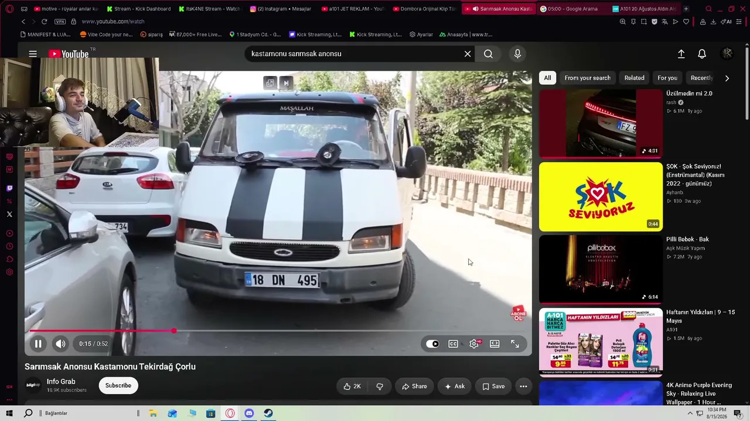Screen dimensions: 750x421
Task: Seek on the video progress bar
Action: [x=278, y=331]
